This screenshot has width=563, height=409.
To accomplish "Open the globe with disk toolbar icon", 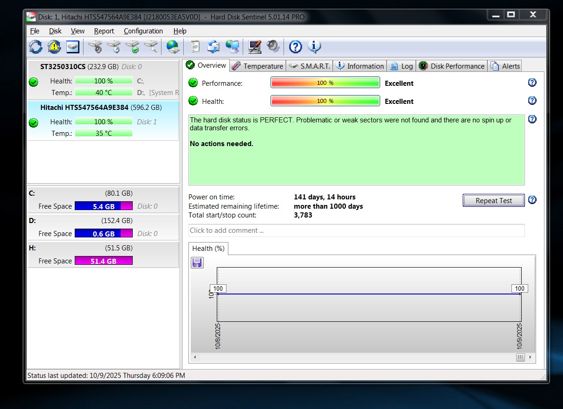I will pos(173,46).
